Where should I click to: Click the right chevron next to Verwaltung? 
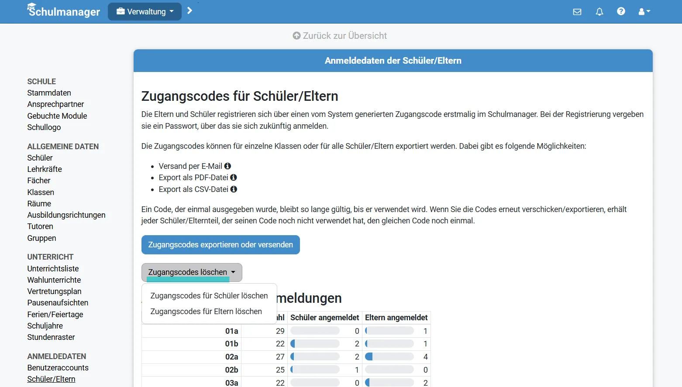(x=189, y=10)
